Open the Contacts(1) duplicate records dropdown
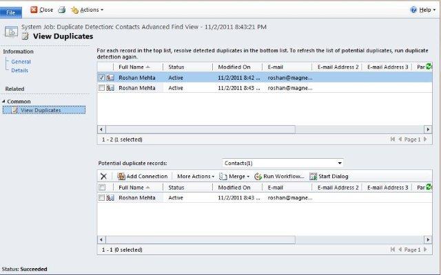This screenshot has width=441, height=275. [283, 163]
